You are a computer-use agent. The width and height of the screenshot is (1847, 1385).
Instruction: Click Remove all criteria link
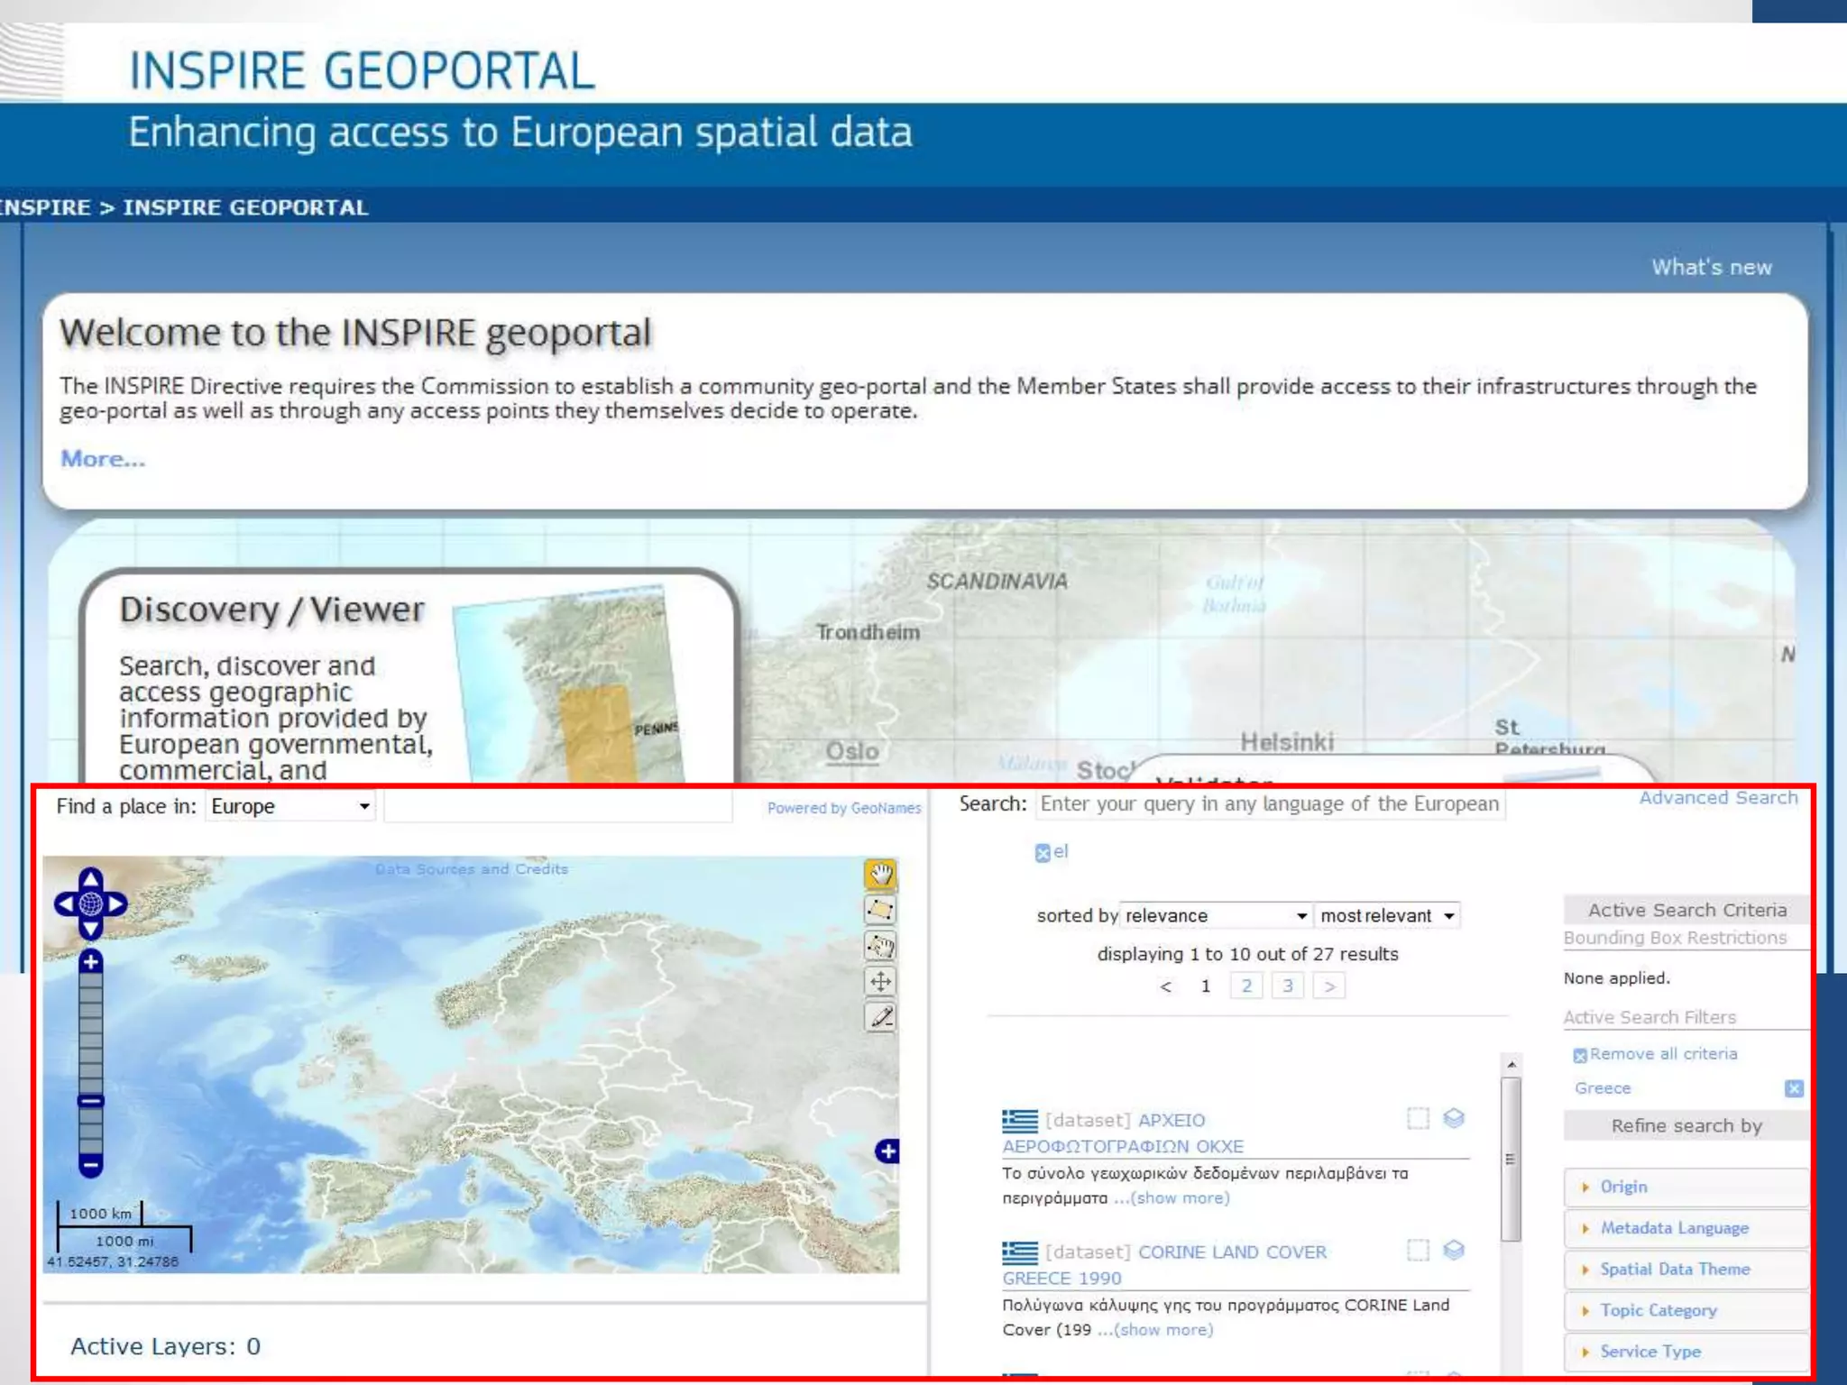point(1662,1054)
